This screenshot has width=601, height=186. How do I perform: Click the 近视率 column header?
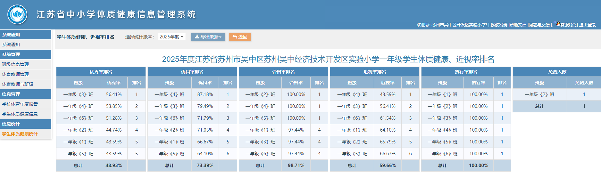coord(388,83)
